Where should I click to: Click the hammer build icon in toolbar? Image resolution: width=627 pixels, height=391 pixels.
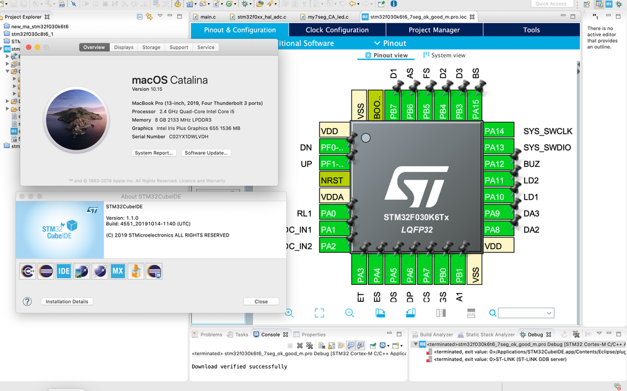(48, 4)
